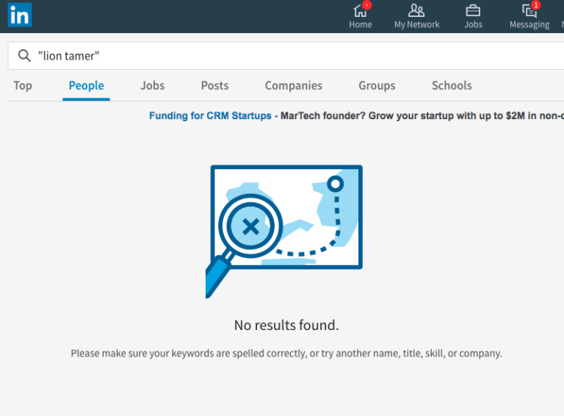
Task: Click the "Please make sure your keywords" hint text
Action: [286, 354]
